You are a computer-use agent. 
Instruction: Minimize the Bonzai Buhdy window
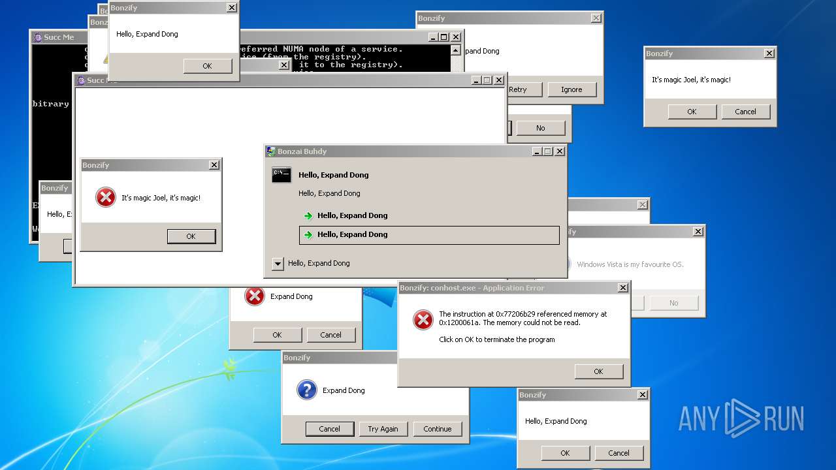537,151
